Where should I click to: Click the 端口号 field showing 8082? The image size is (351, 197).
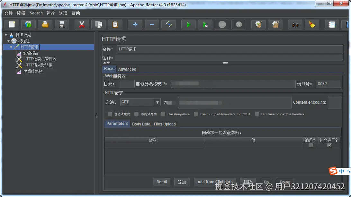(328, 84)
